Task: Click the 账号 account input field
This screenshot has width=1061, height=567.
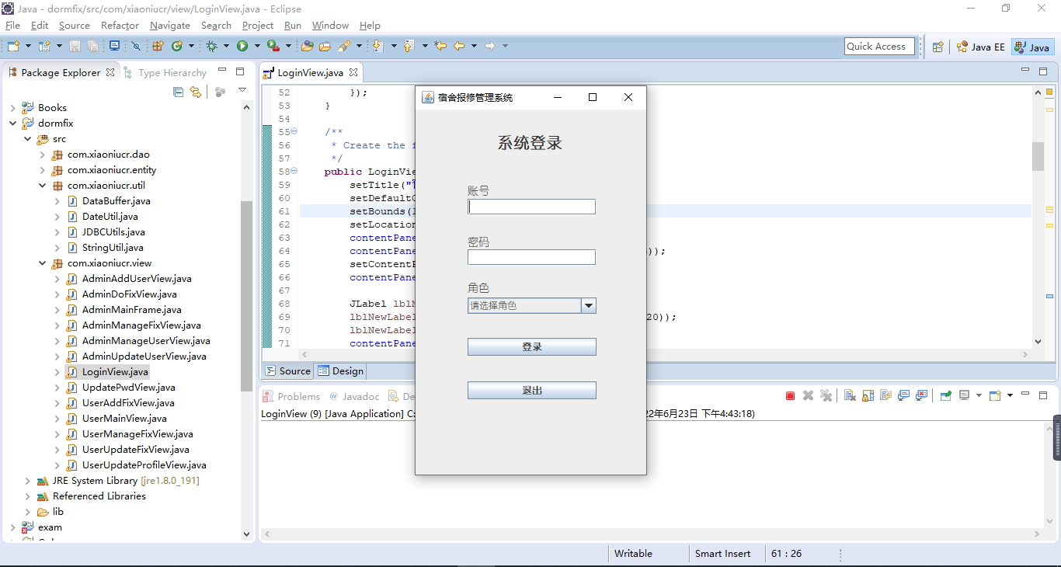Action: [x=531, y=207]
